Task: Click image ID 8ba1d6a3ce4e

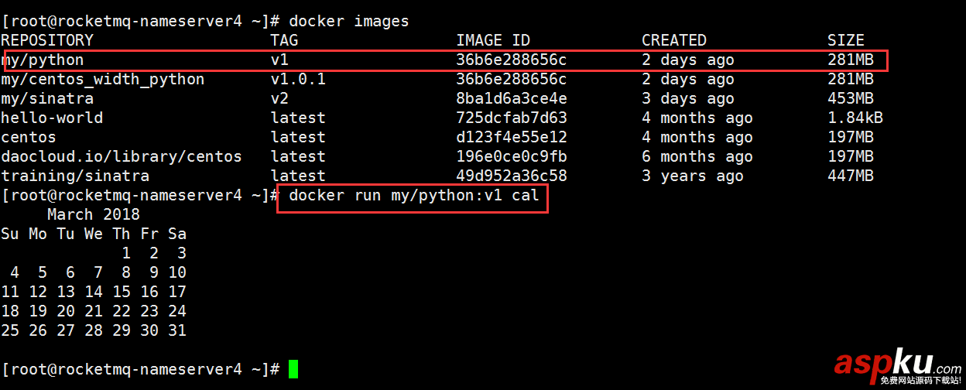Action: (511, 98)
